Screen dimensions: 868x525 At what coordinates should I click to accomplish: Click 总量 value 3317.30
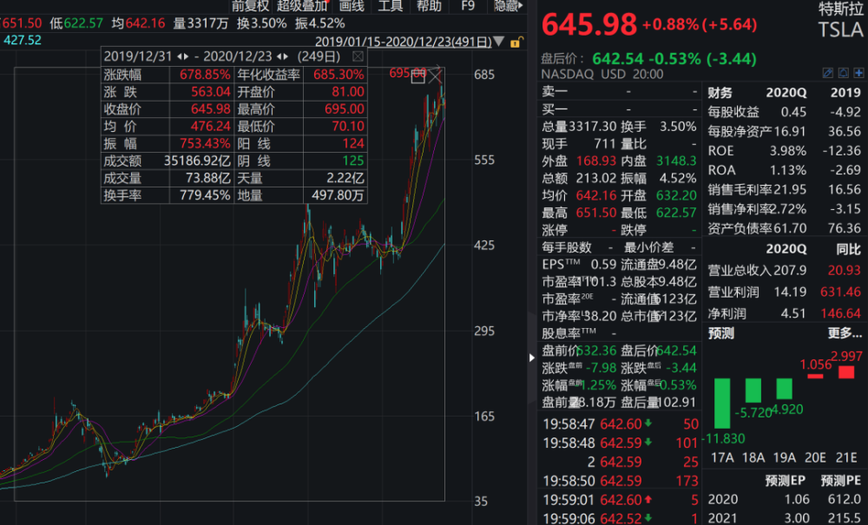tap(592, 127)
